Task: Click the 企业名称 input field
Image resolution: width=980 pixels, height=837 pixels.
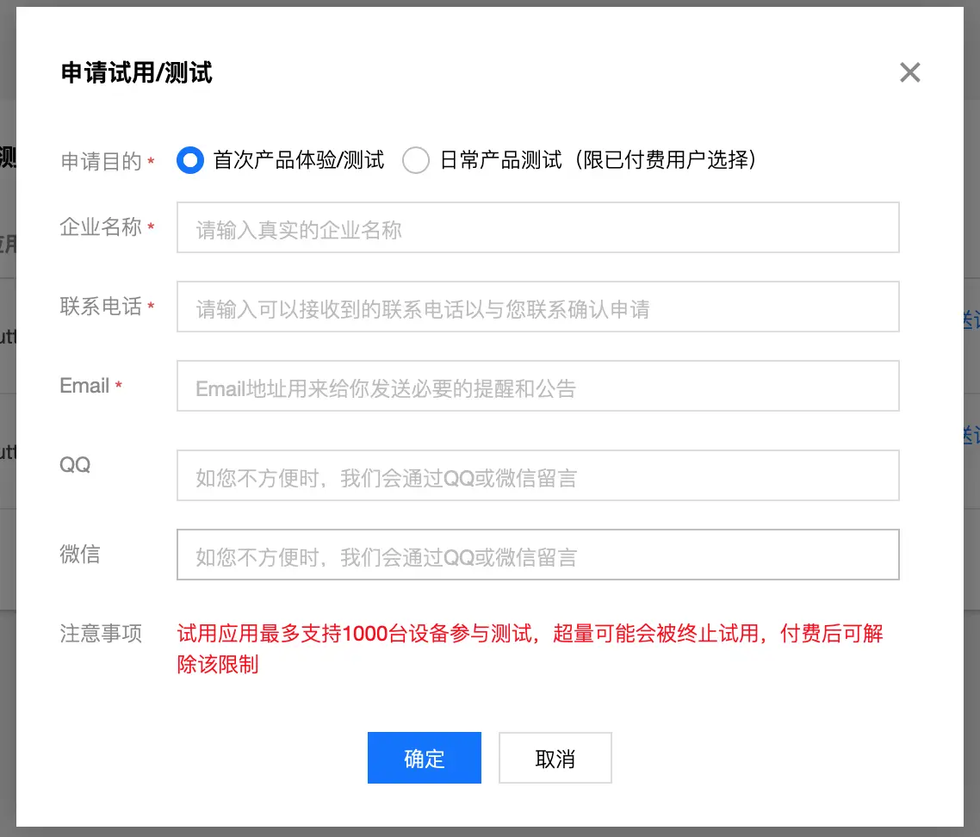Action: click(537, 226)
